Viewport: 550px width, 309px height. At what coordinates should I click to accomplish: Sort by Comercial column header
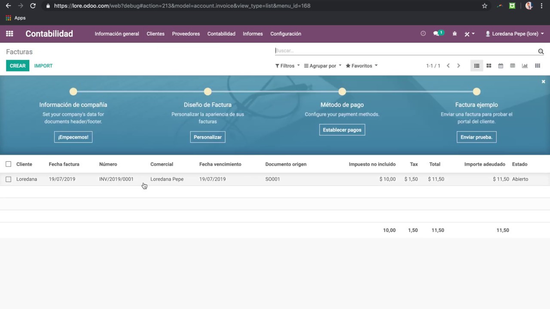(x=162, y=164)
